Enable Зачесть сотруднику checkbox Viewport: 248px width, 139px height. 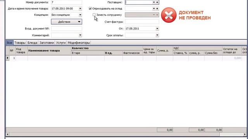coord(94,15)
